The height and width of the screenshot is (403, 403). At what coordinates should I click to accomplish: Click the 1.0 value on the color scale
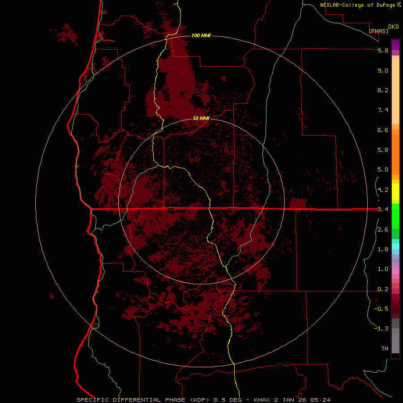coord(383,269)
